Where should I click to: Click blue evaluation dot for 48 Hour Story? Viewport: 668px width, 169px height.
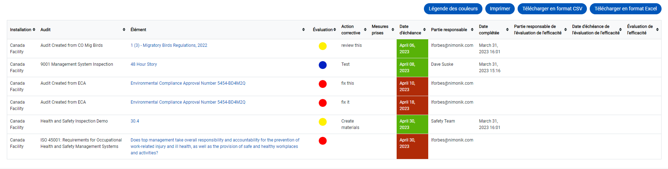(x=323, y=65)
